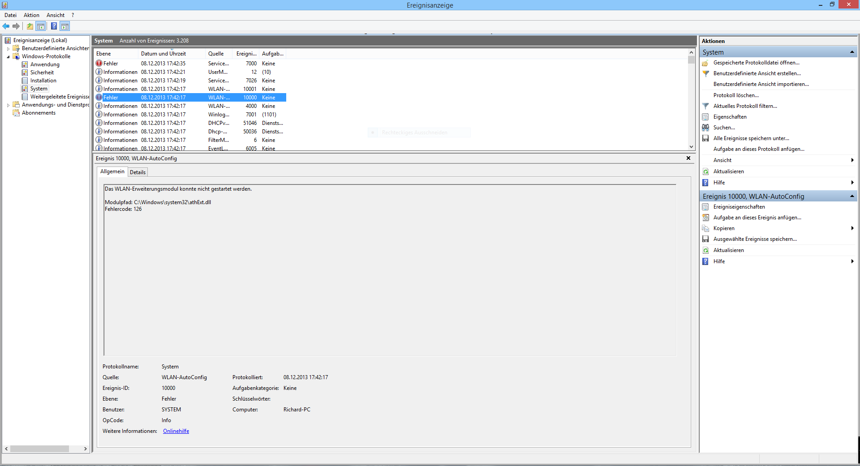This screenshot has width=860, height=466.
Task: Click the save icon for Ausgewählte Ereignisse speichern
Action: (705, 239)
